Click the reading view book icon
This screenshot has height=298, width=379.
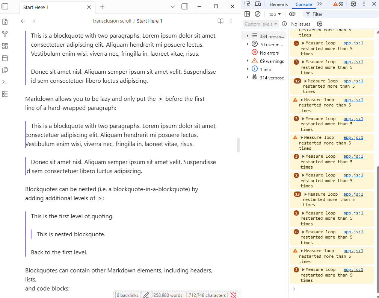click(220, 21)
